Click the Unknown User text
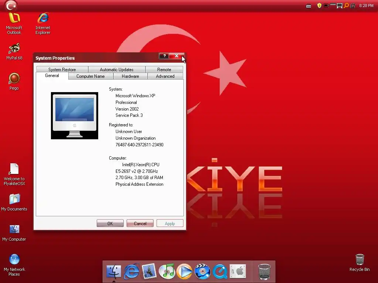 pos(129,132)
